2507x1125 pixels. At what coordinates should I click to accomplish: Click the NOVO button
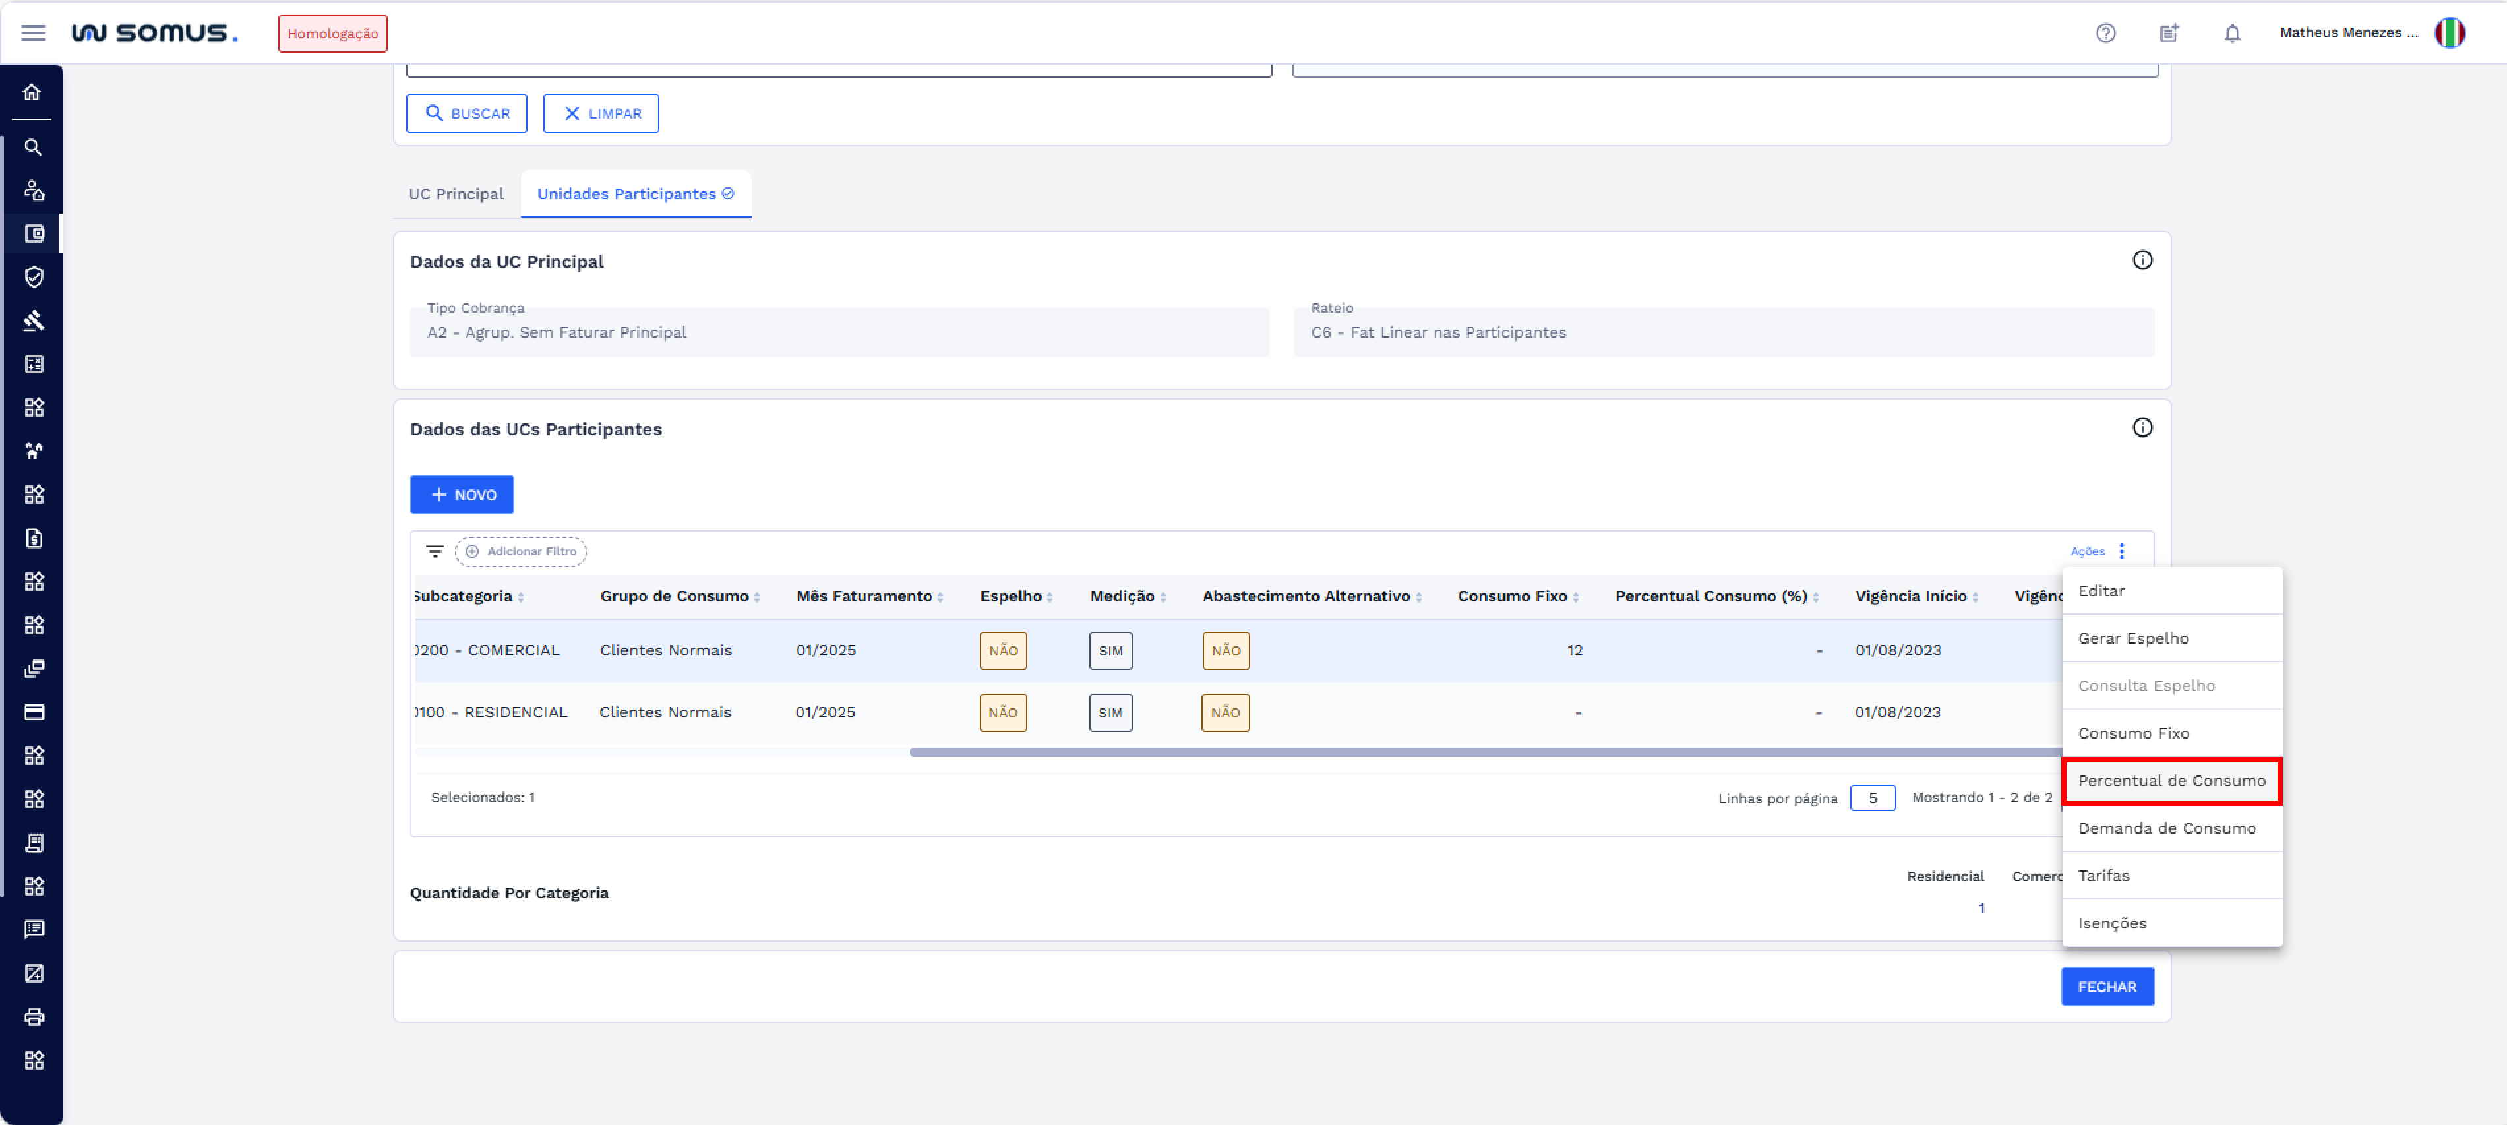pyautogui.click(x=462, y=495)
